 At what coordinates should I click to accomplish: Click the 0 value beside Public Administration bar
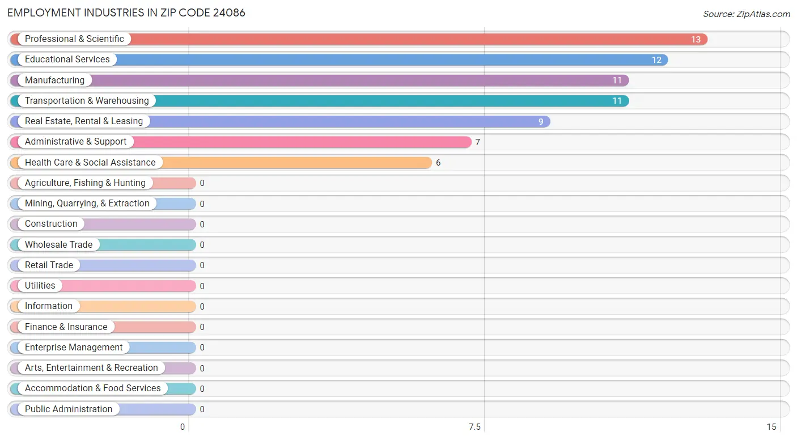coord(202,409)
